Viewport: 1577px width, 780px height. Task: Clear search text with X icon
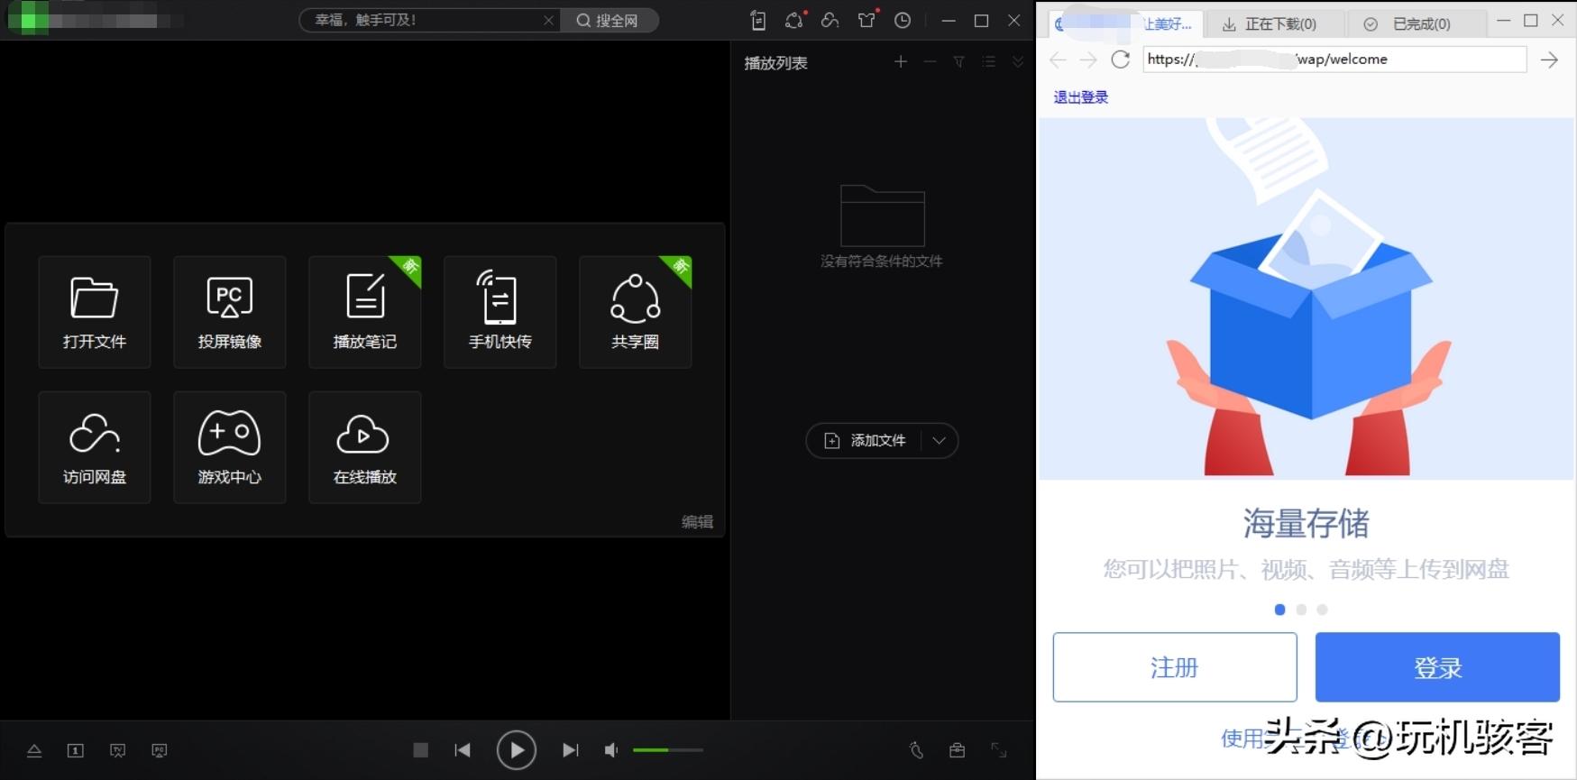[548, 20]
